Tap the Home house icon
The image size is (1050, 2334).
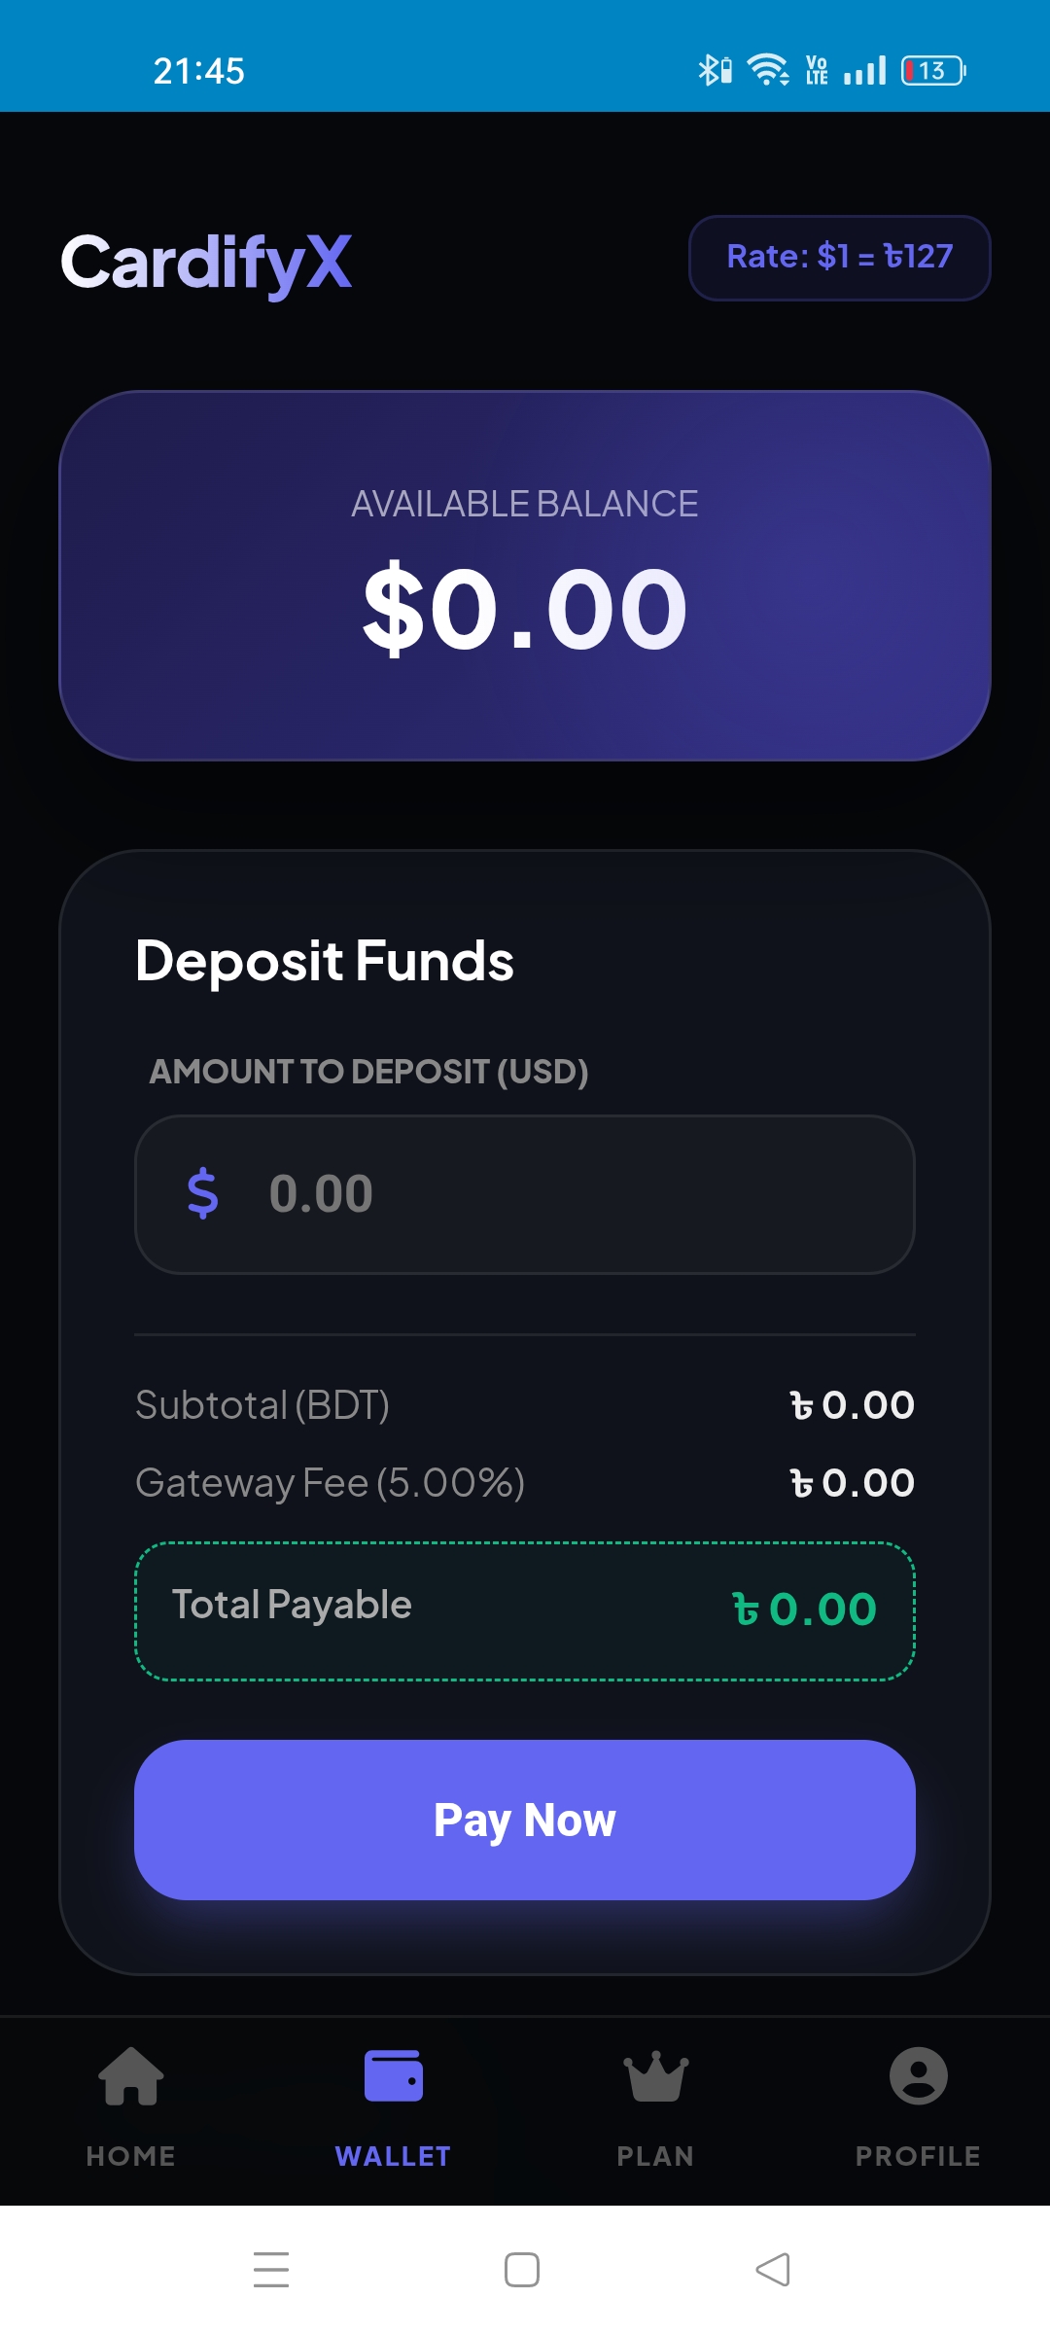coord(131,2075)
